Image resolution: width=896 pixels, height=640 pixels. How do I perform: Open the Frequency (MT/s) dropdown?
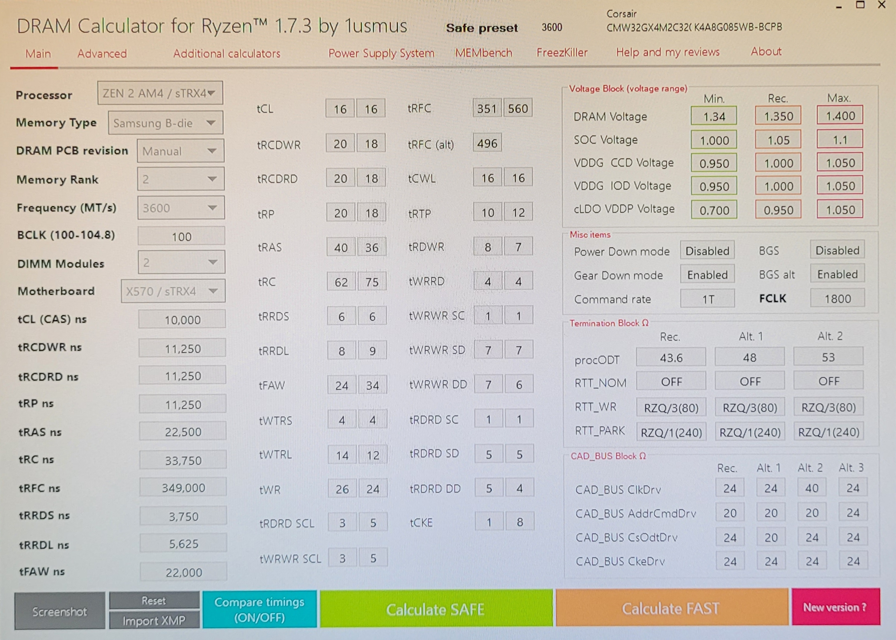pos(181,208)
